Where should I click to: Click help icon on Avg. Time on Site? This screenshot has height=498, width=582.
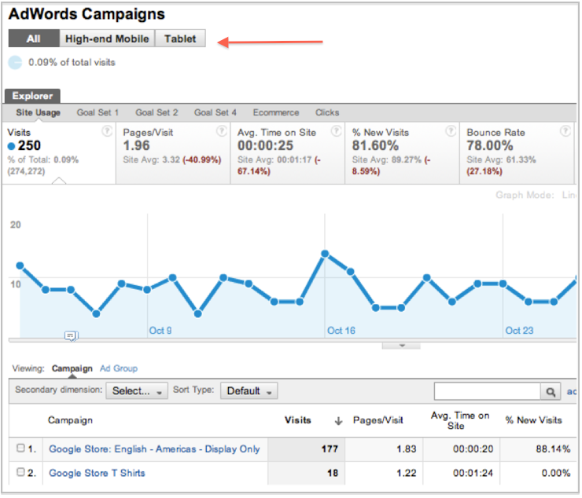click(x=337, y=132)
